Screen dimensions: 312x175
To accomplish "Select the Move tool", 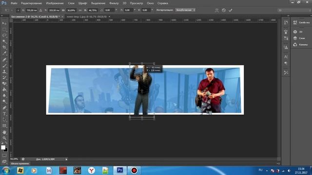I will pyautogui.click(x=4, y=23).
